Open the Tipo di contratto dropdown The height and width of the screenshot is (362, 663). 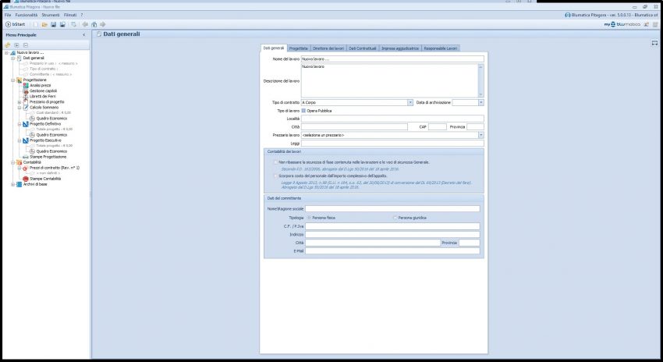point(410,102)
